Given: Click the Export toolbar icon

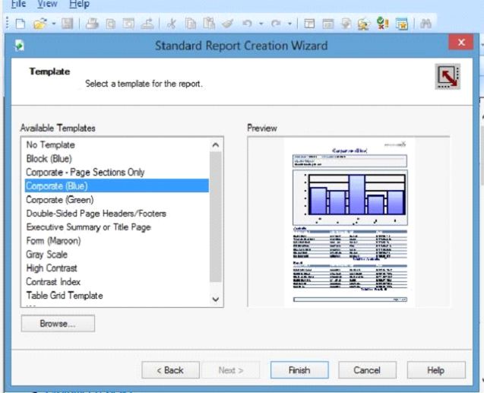Looking at the screenshot, I should pyautogui.click(x=147, y=24).
